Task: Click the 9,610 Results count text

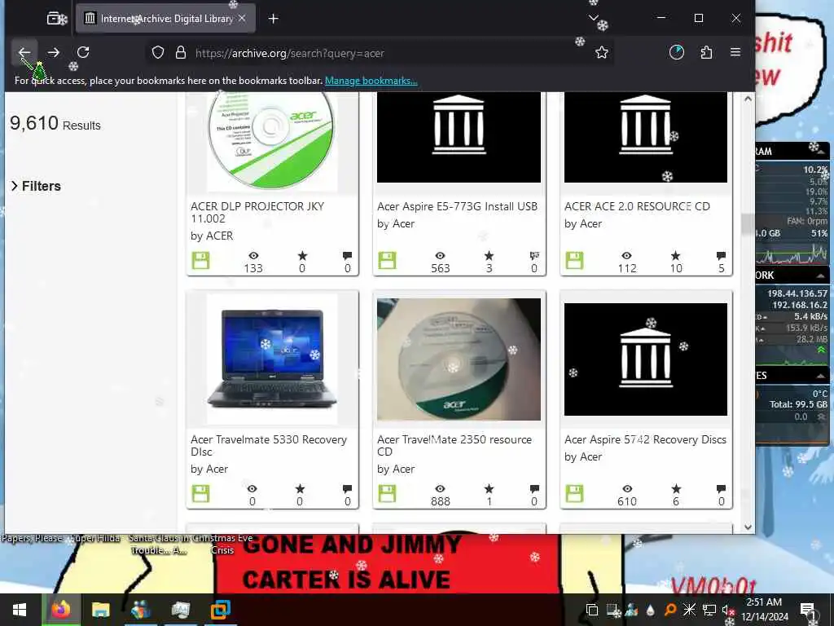Action: pos(55,124)
